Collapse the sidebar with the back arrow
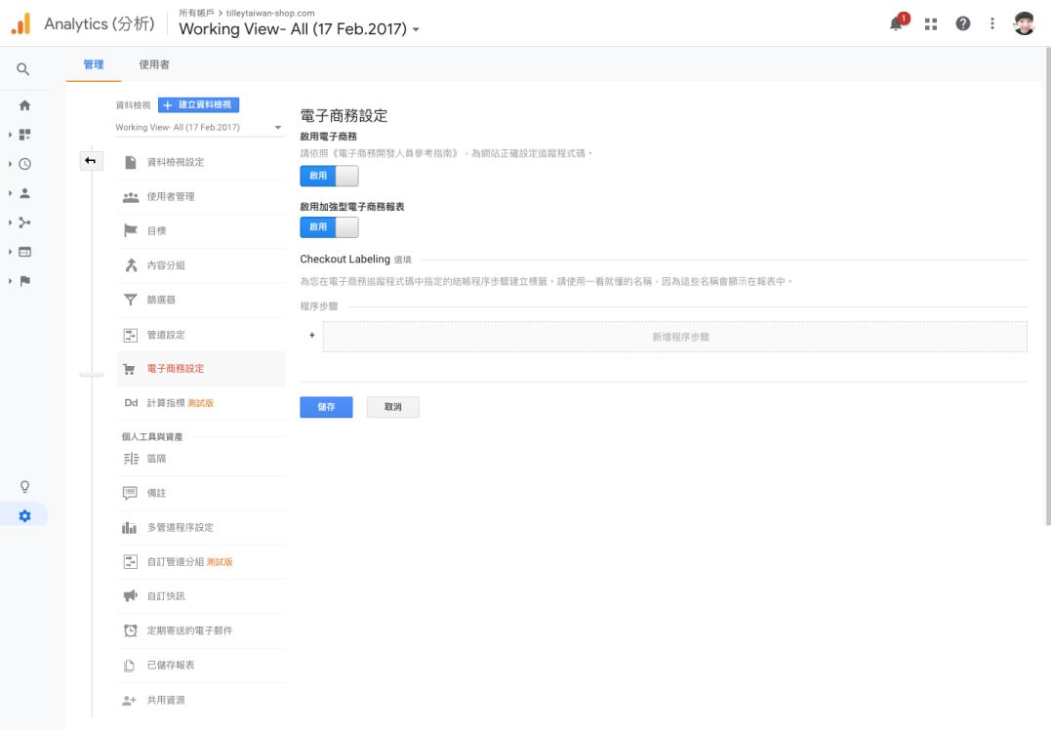The image size is (1051, 730). point(91,160)
